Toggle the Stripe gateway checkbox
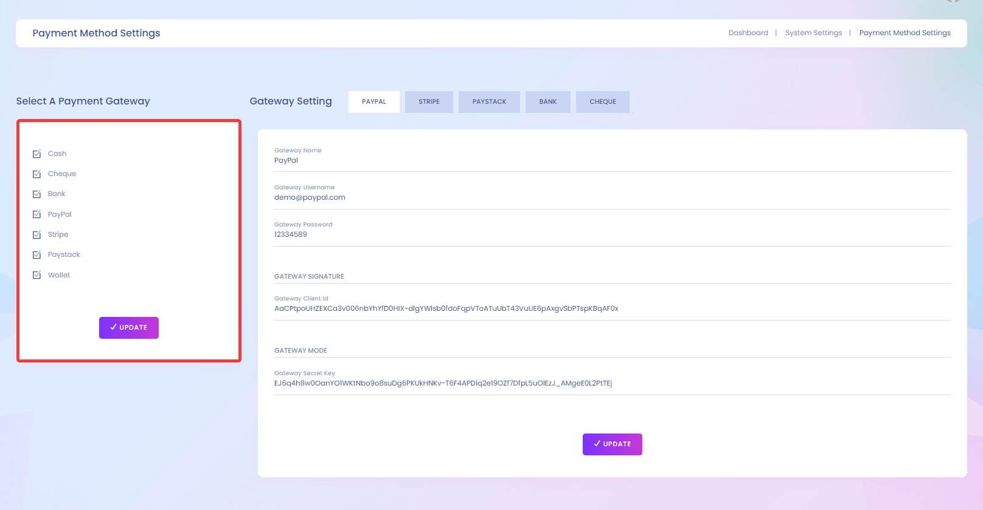983x510 pixels. tap(36, 235)
